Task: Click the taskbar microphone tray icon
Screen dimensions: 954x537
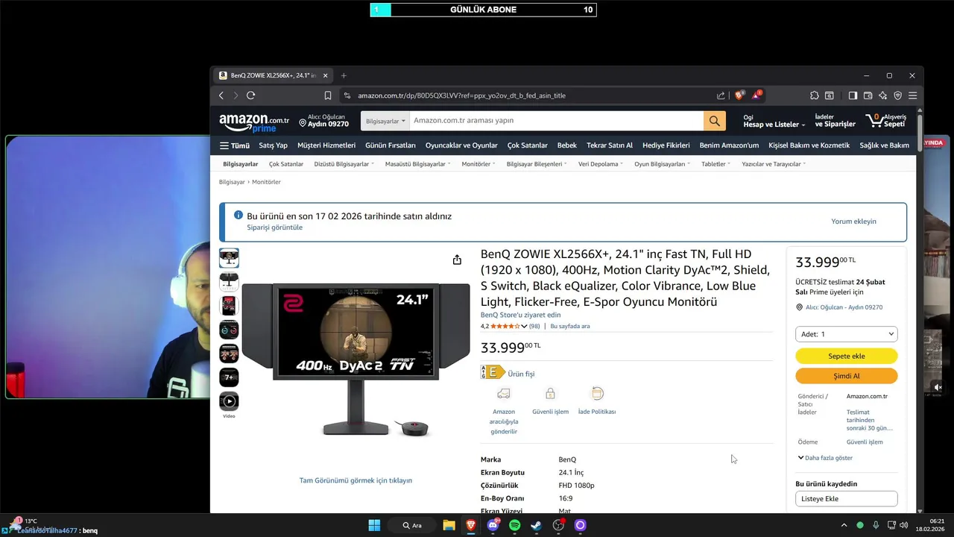Action: point(876,525)
